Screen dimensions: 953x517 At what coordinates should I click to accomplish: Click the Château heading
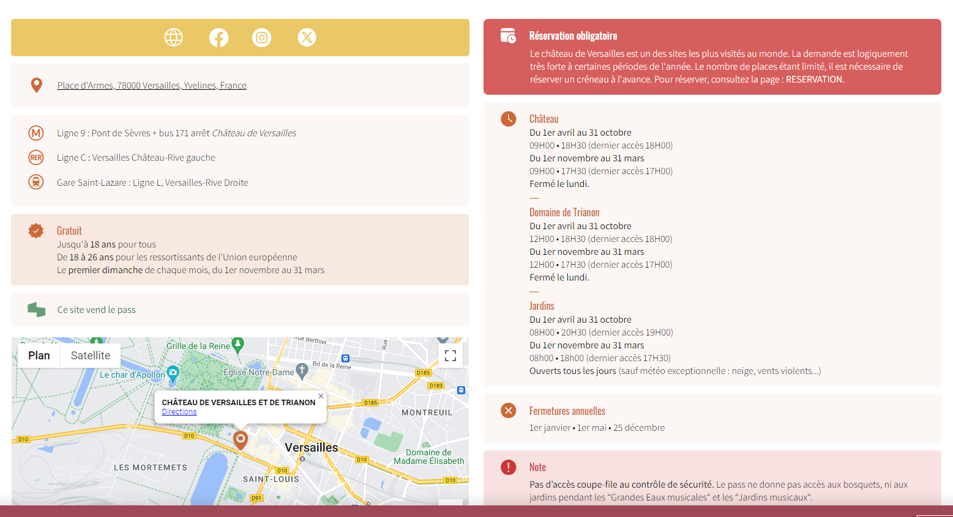pyautogui.click(x=544, y=119)
